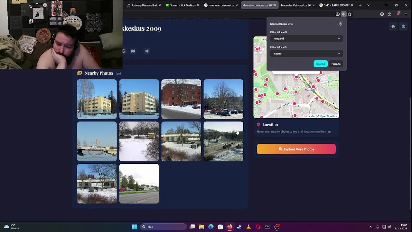Open new tab with plus button
Image resolution: width=412 pixels, height=232 pixels.
coord(360,5)
